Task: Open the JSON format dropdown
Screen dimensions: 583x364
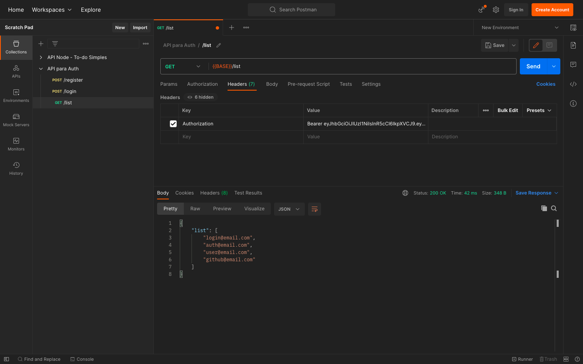Action: (289, 209)
